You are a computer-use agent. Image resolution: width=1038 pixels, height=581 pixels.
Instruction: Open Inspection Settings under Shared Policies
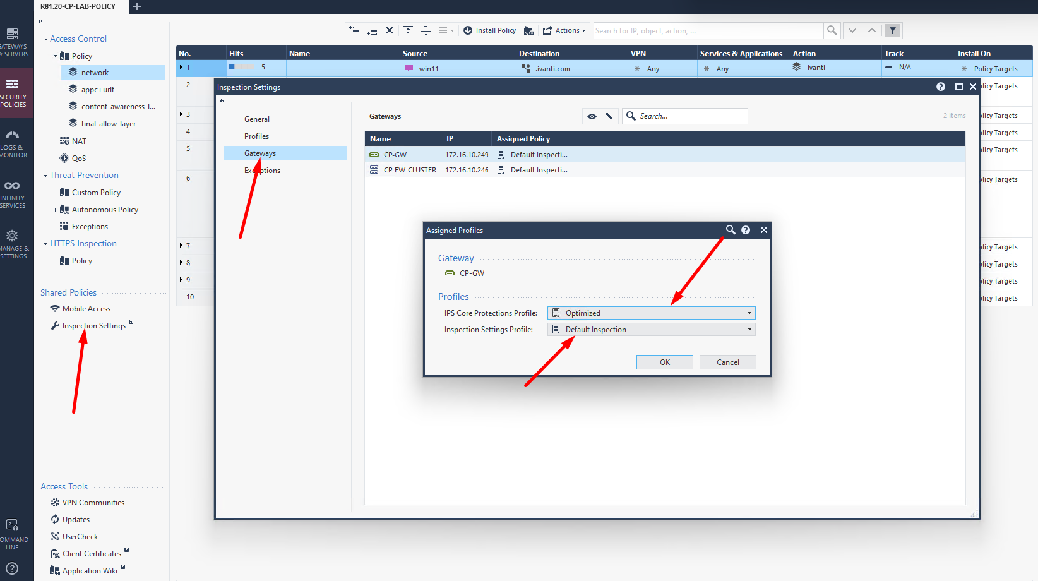(x=93, y=326)
